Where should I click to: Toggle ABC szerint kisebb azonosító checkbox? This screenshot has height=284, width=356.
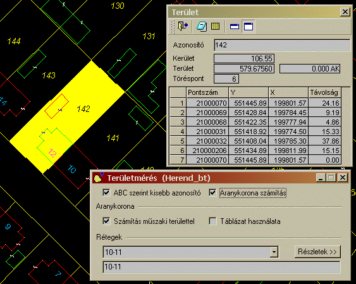[106, 193]
